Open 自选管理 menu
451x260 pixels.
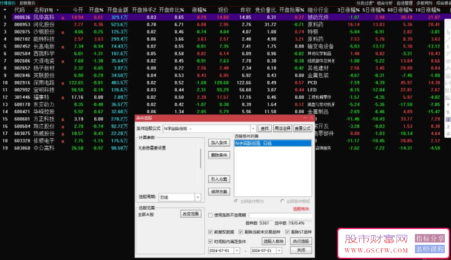(404, 3)
